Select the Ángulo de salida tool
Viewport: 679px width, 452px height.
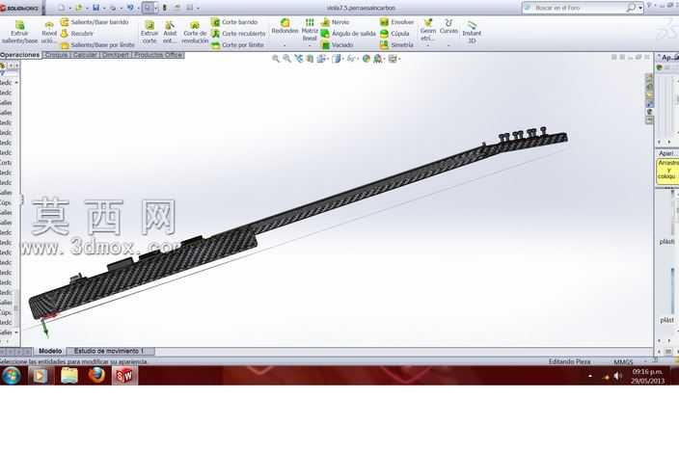[x=348, y=34]
